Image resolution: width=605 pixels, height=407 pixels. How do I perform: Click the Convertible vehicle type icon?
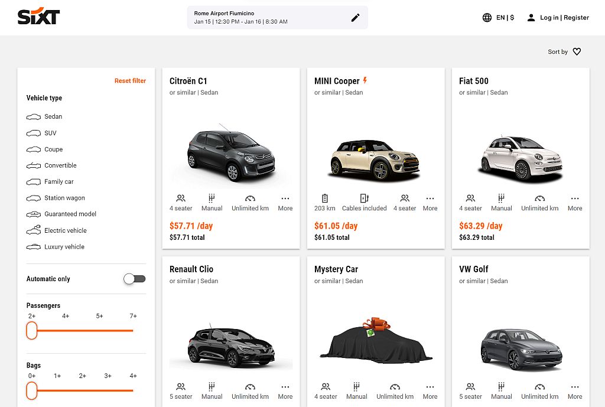point(34,165)
